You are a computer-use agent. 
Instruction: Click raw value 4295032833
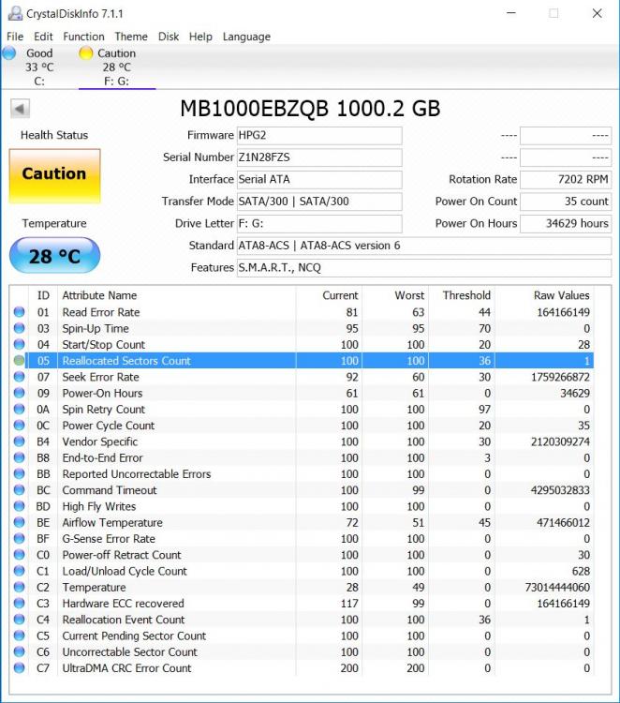[x=560, y=490]
